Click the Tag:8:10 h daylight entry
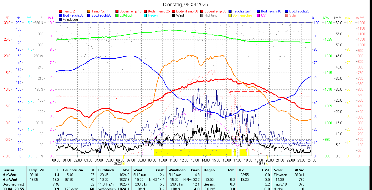372x190 pixels. (x=282, y=184)
